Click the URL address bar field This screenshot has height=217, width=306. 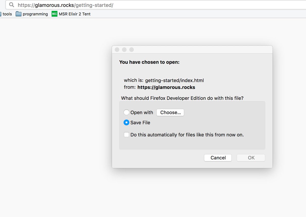[x=156, y=5]
